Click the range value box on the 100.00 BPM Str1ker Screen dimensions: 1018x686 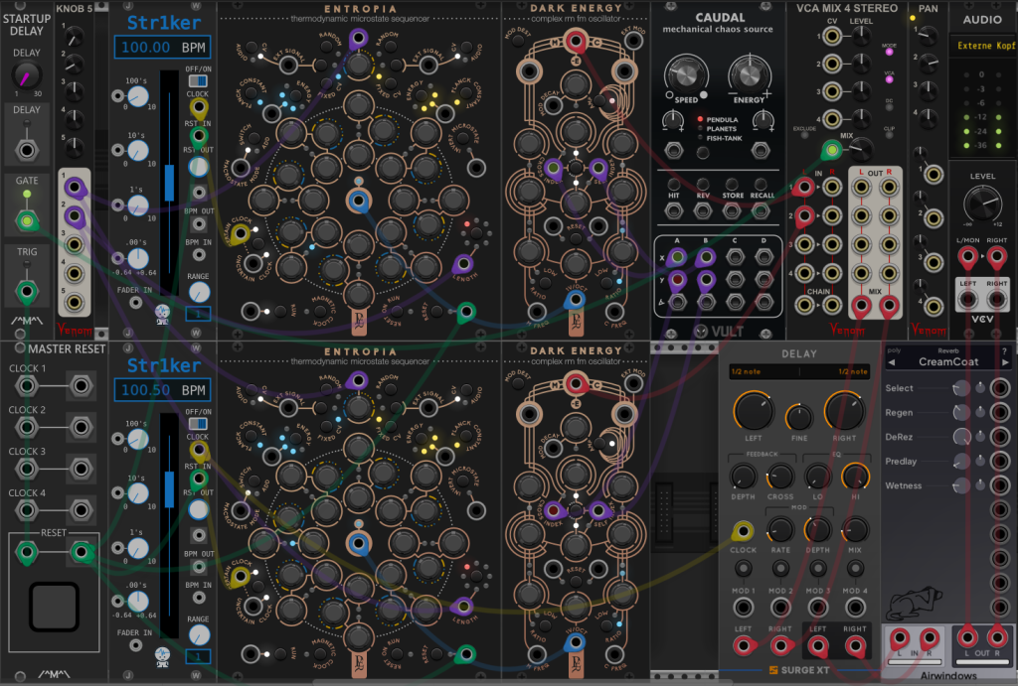pyautogui.click(x=198, y=314)
